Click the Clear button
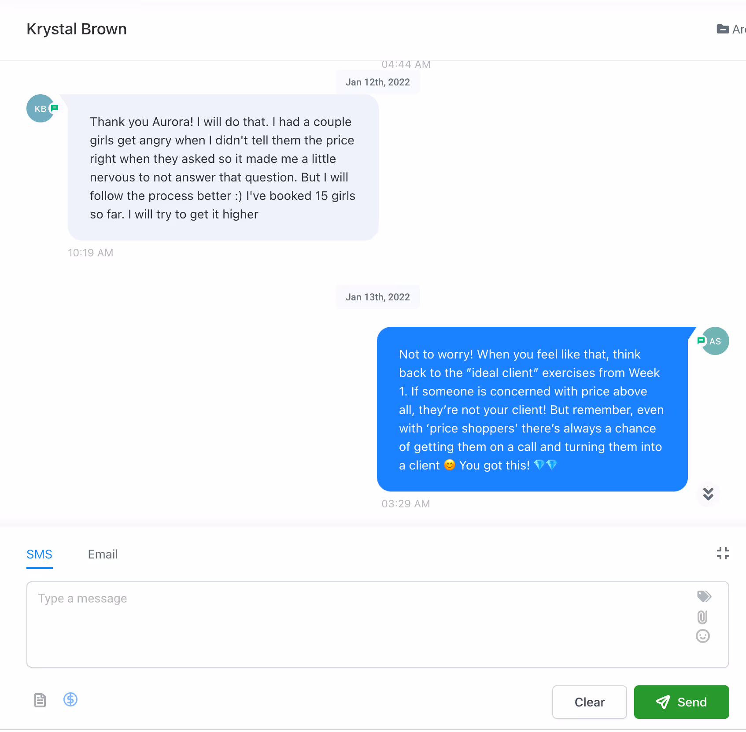746x732 pixels. click(590, 702)
